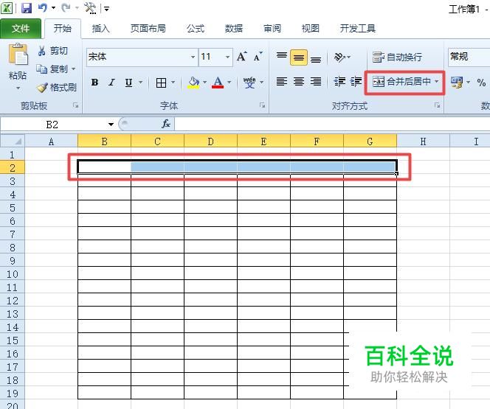Screen dimensions: 490x409
Task: Switch to the 插入 ribbon tab
Action: 100,29
